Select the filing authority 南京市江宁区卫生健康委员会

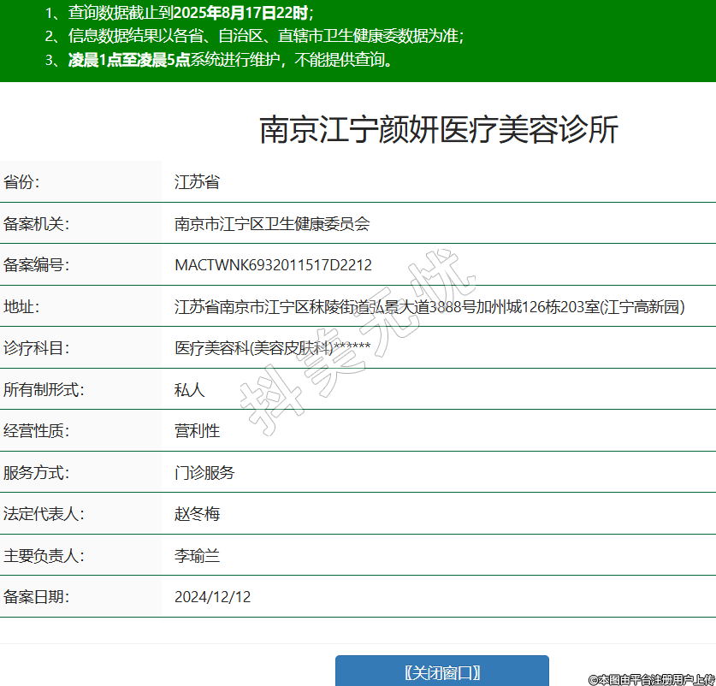tap(272, 224)
